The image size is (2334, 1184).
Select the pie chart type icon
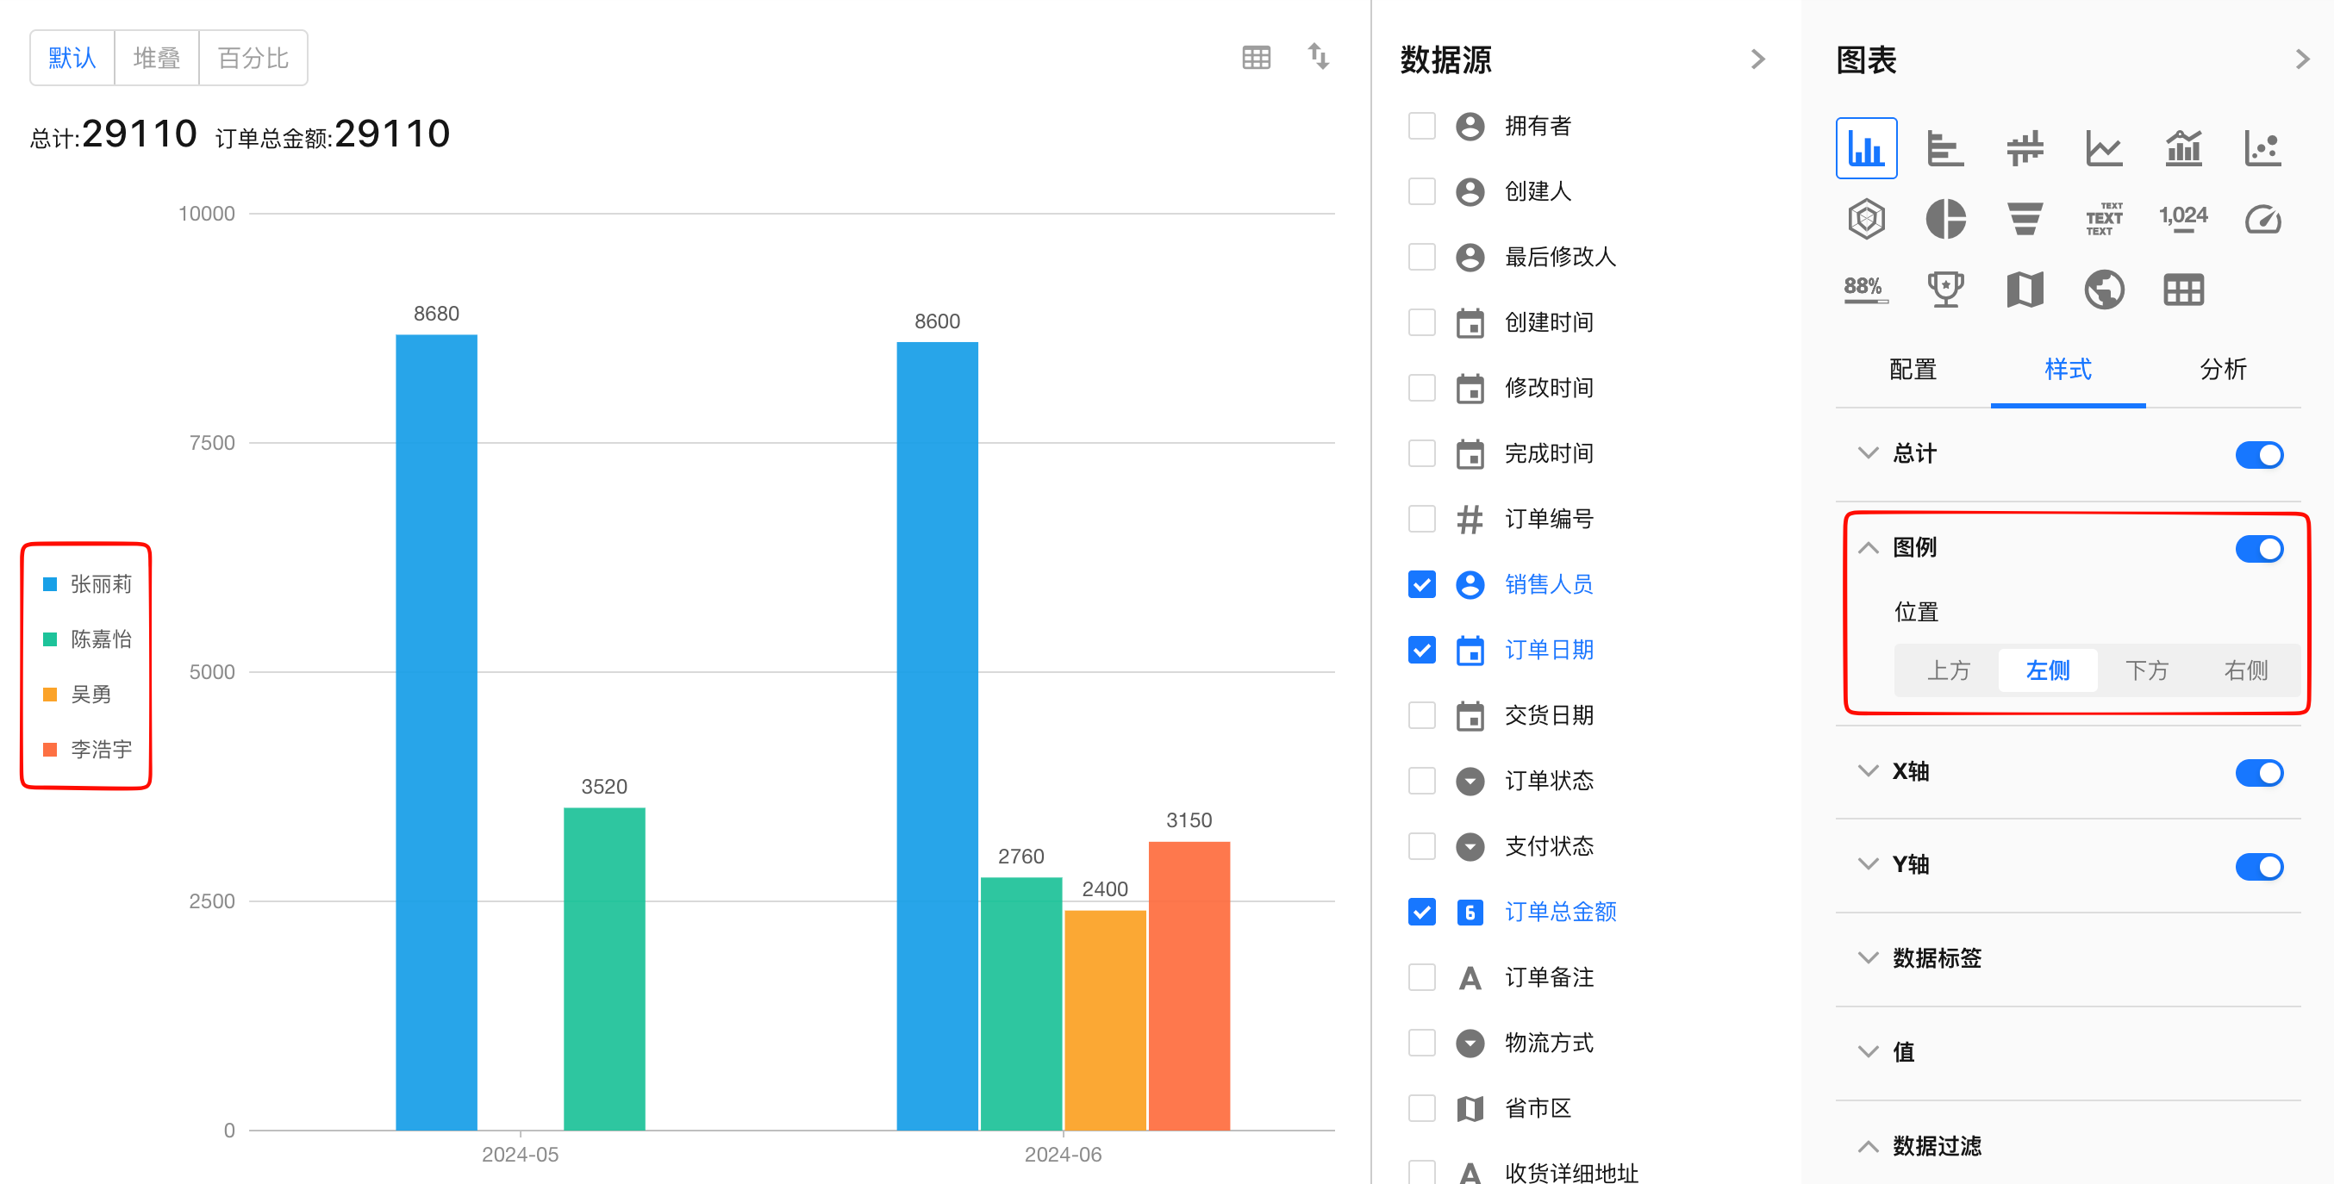(x=1944, y=219)
